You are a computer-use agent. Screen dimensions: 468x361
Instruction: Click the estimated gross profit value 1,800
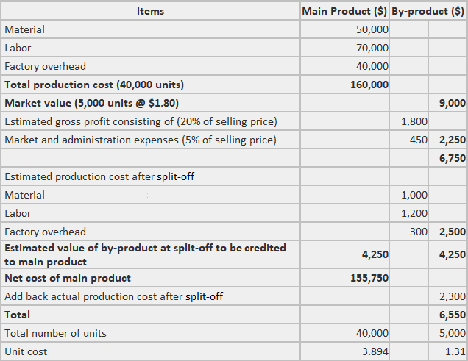pyautogui.click(x=414, y=121)
